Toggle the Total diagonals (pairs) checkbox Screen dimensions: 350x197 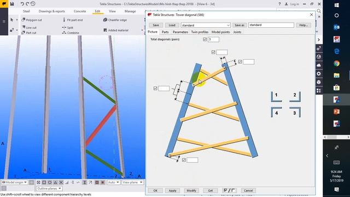point(205,39)
